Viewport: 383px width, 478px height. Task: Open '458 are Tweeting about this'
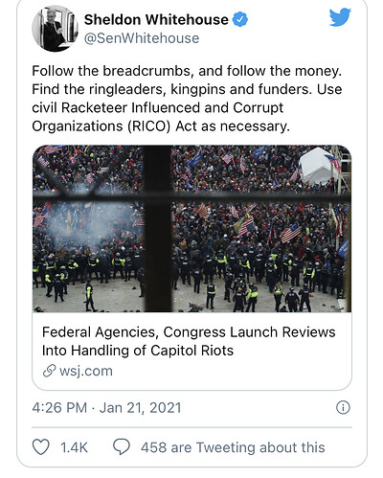click(x=233, y=447)
